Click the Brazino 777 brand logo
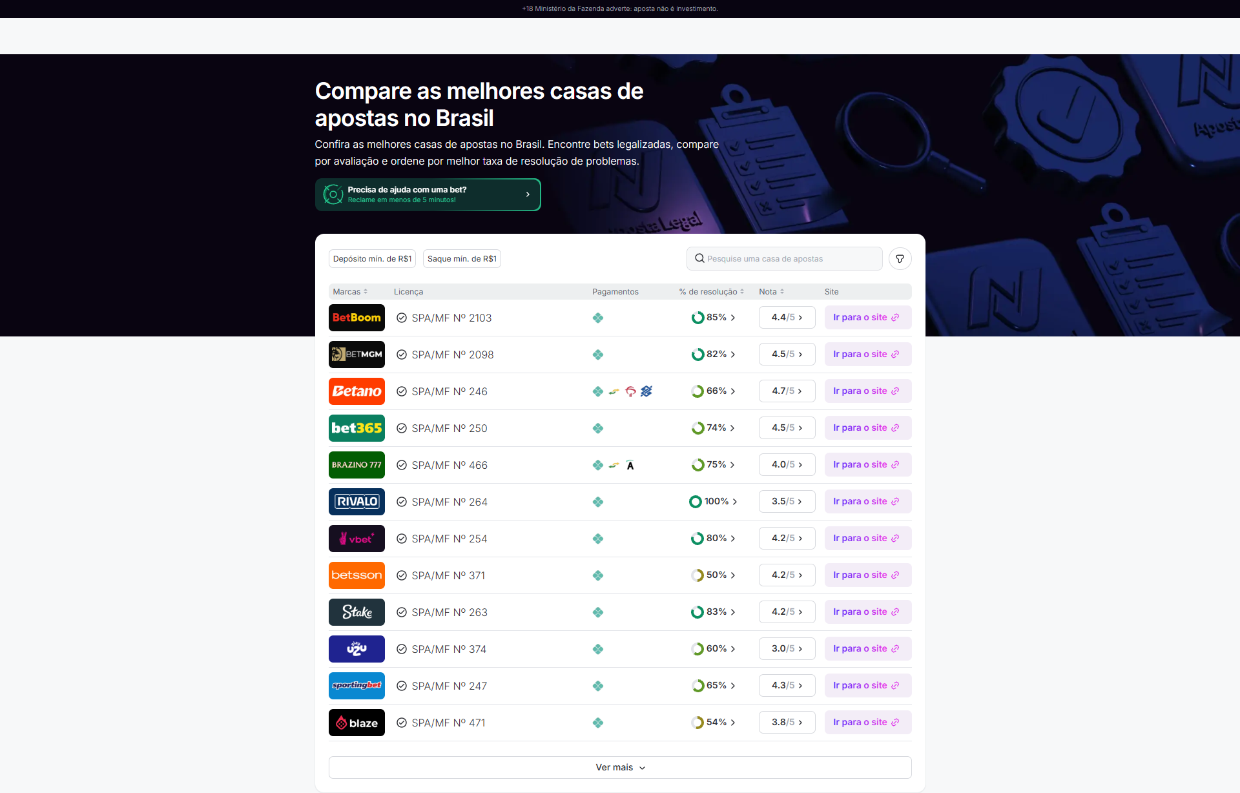 [x=356, y=465]
